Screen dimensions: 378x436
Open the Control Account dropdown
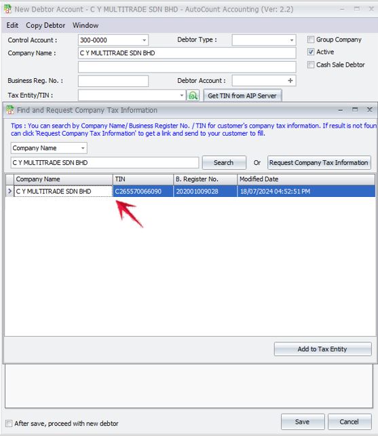click(145, 40)
